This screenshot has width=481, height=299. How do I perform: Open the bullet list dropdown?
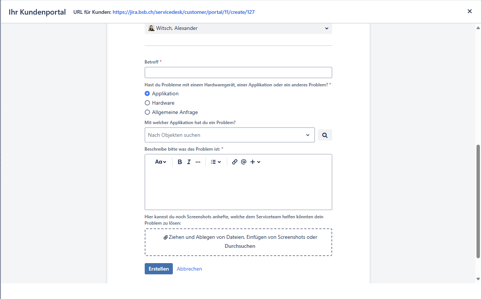click(216, 162)
